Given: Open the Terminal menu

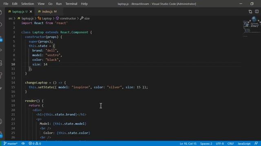Looking at the screenshot, I should [x=71, y=4].
